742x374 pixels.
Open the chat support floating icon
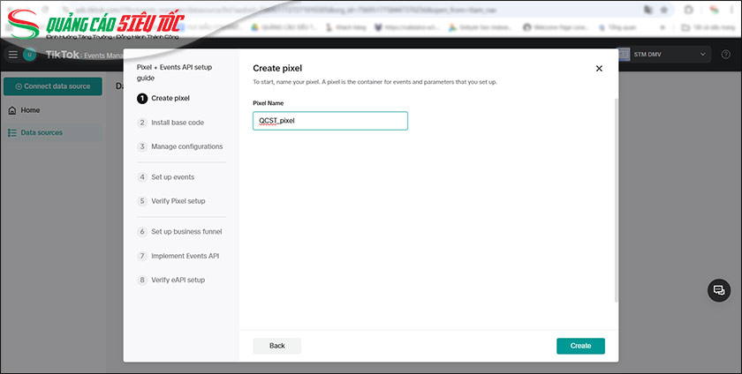click(719, 290)
